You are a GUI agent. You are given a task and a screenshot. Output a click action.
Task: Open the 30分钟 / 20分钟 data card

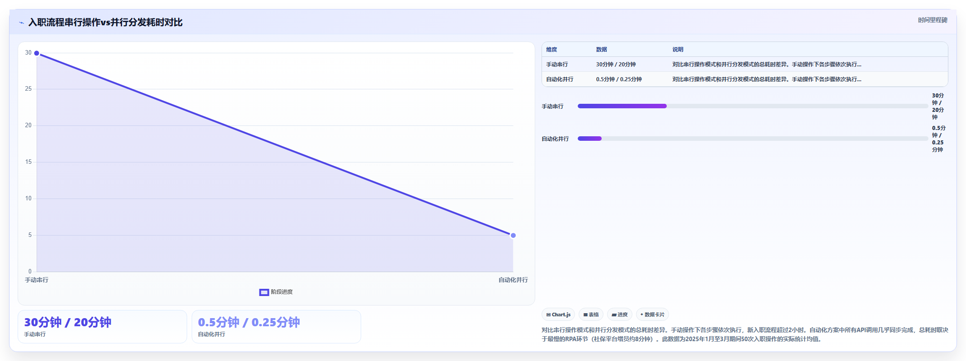(102, 327)
